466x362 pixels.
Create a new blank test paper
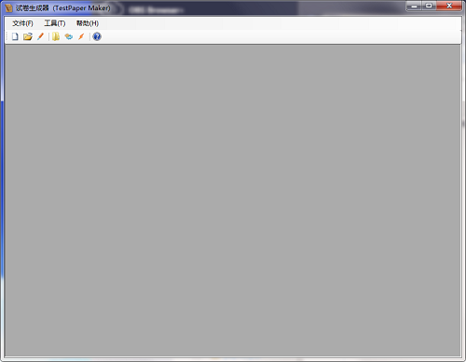click(15, 36)
